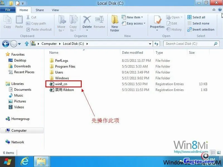Open the File menu tab
The image size is (223, 167).
click(8, 10)
